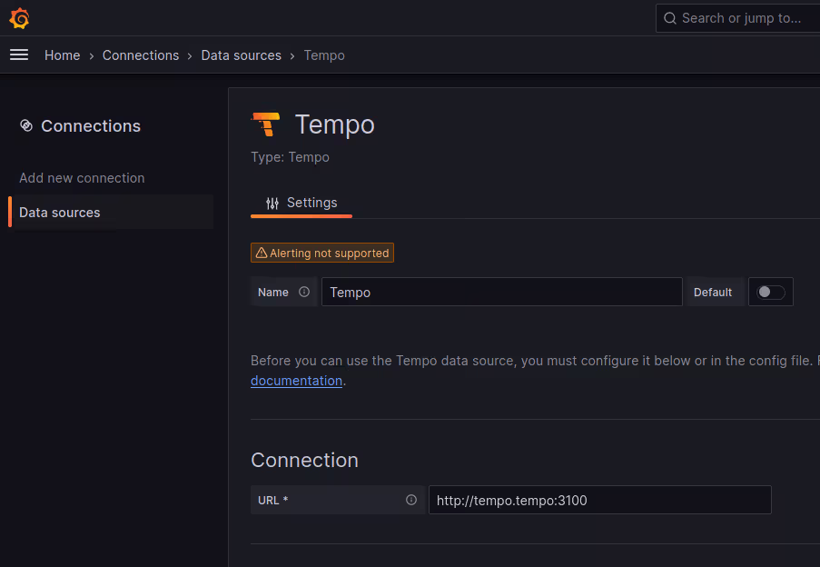
Task: Click the URL field with tempo address
Action: pyautogui.click(x=599, y=500)
